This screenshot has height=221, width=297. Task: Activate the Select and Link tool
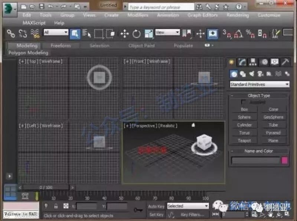coord(11,33)
